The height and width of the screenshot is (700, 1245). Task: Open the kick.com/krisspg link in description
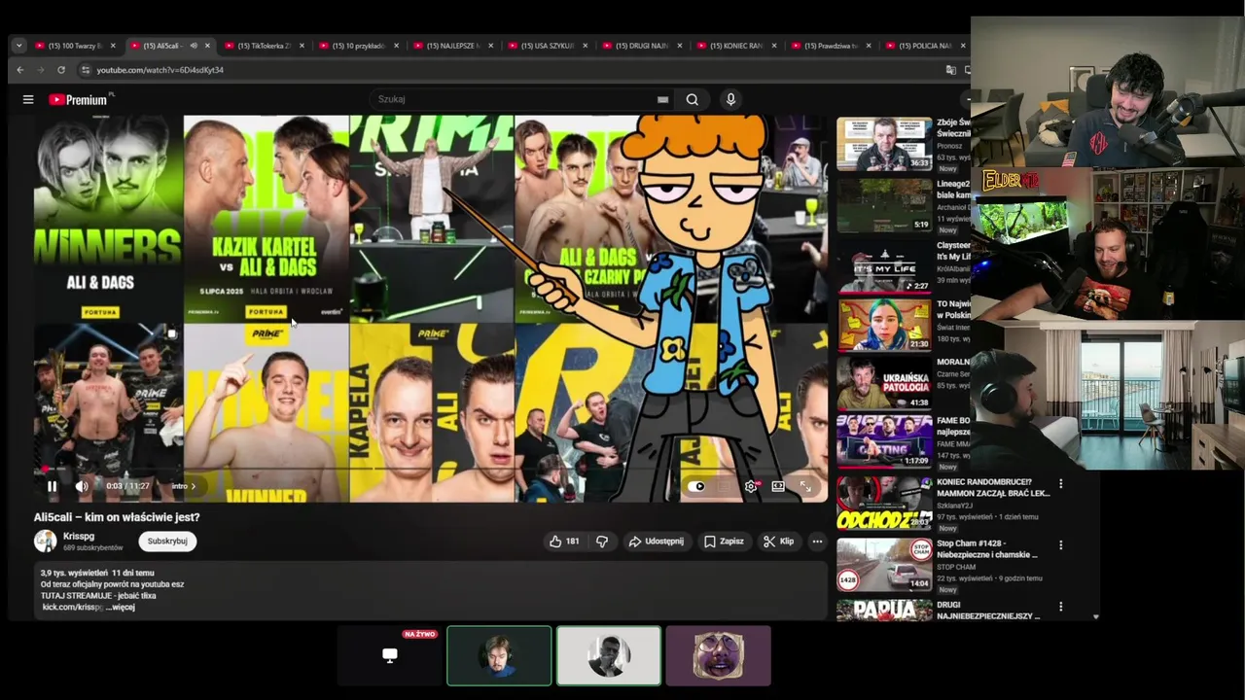[72, 608]
